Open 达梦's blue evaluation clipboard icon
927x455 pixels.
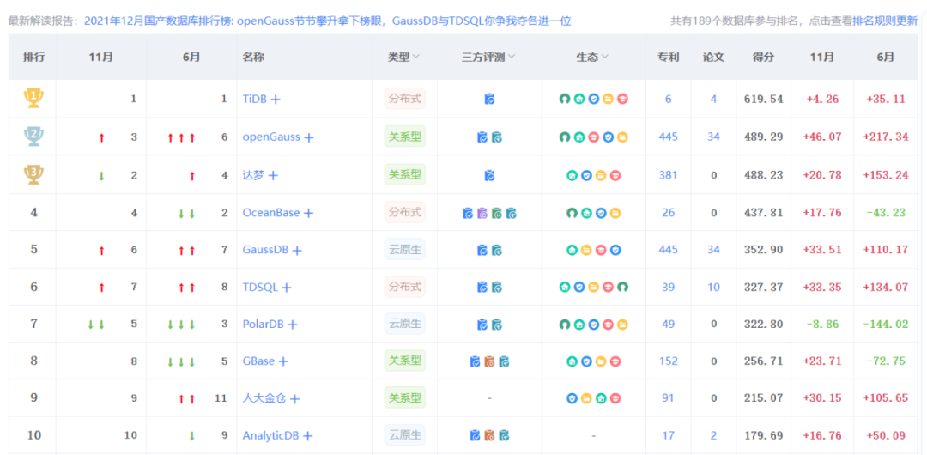coord(489,176)
